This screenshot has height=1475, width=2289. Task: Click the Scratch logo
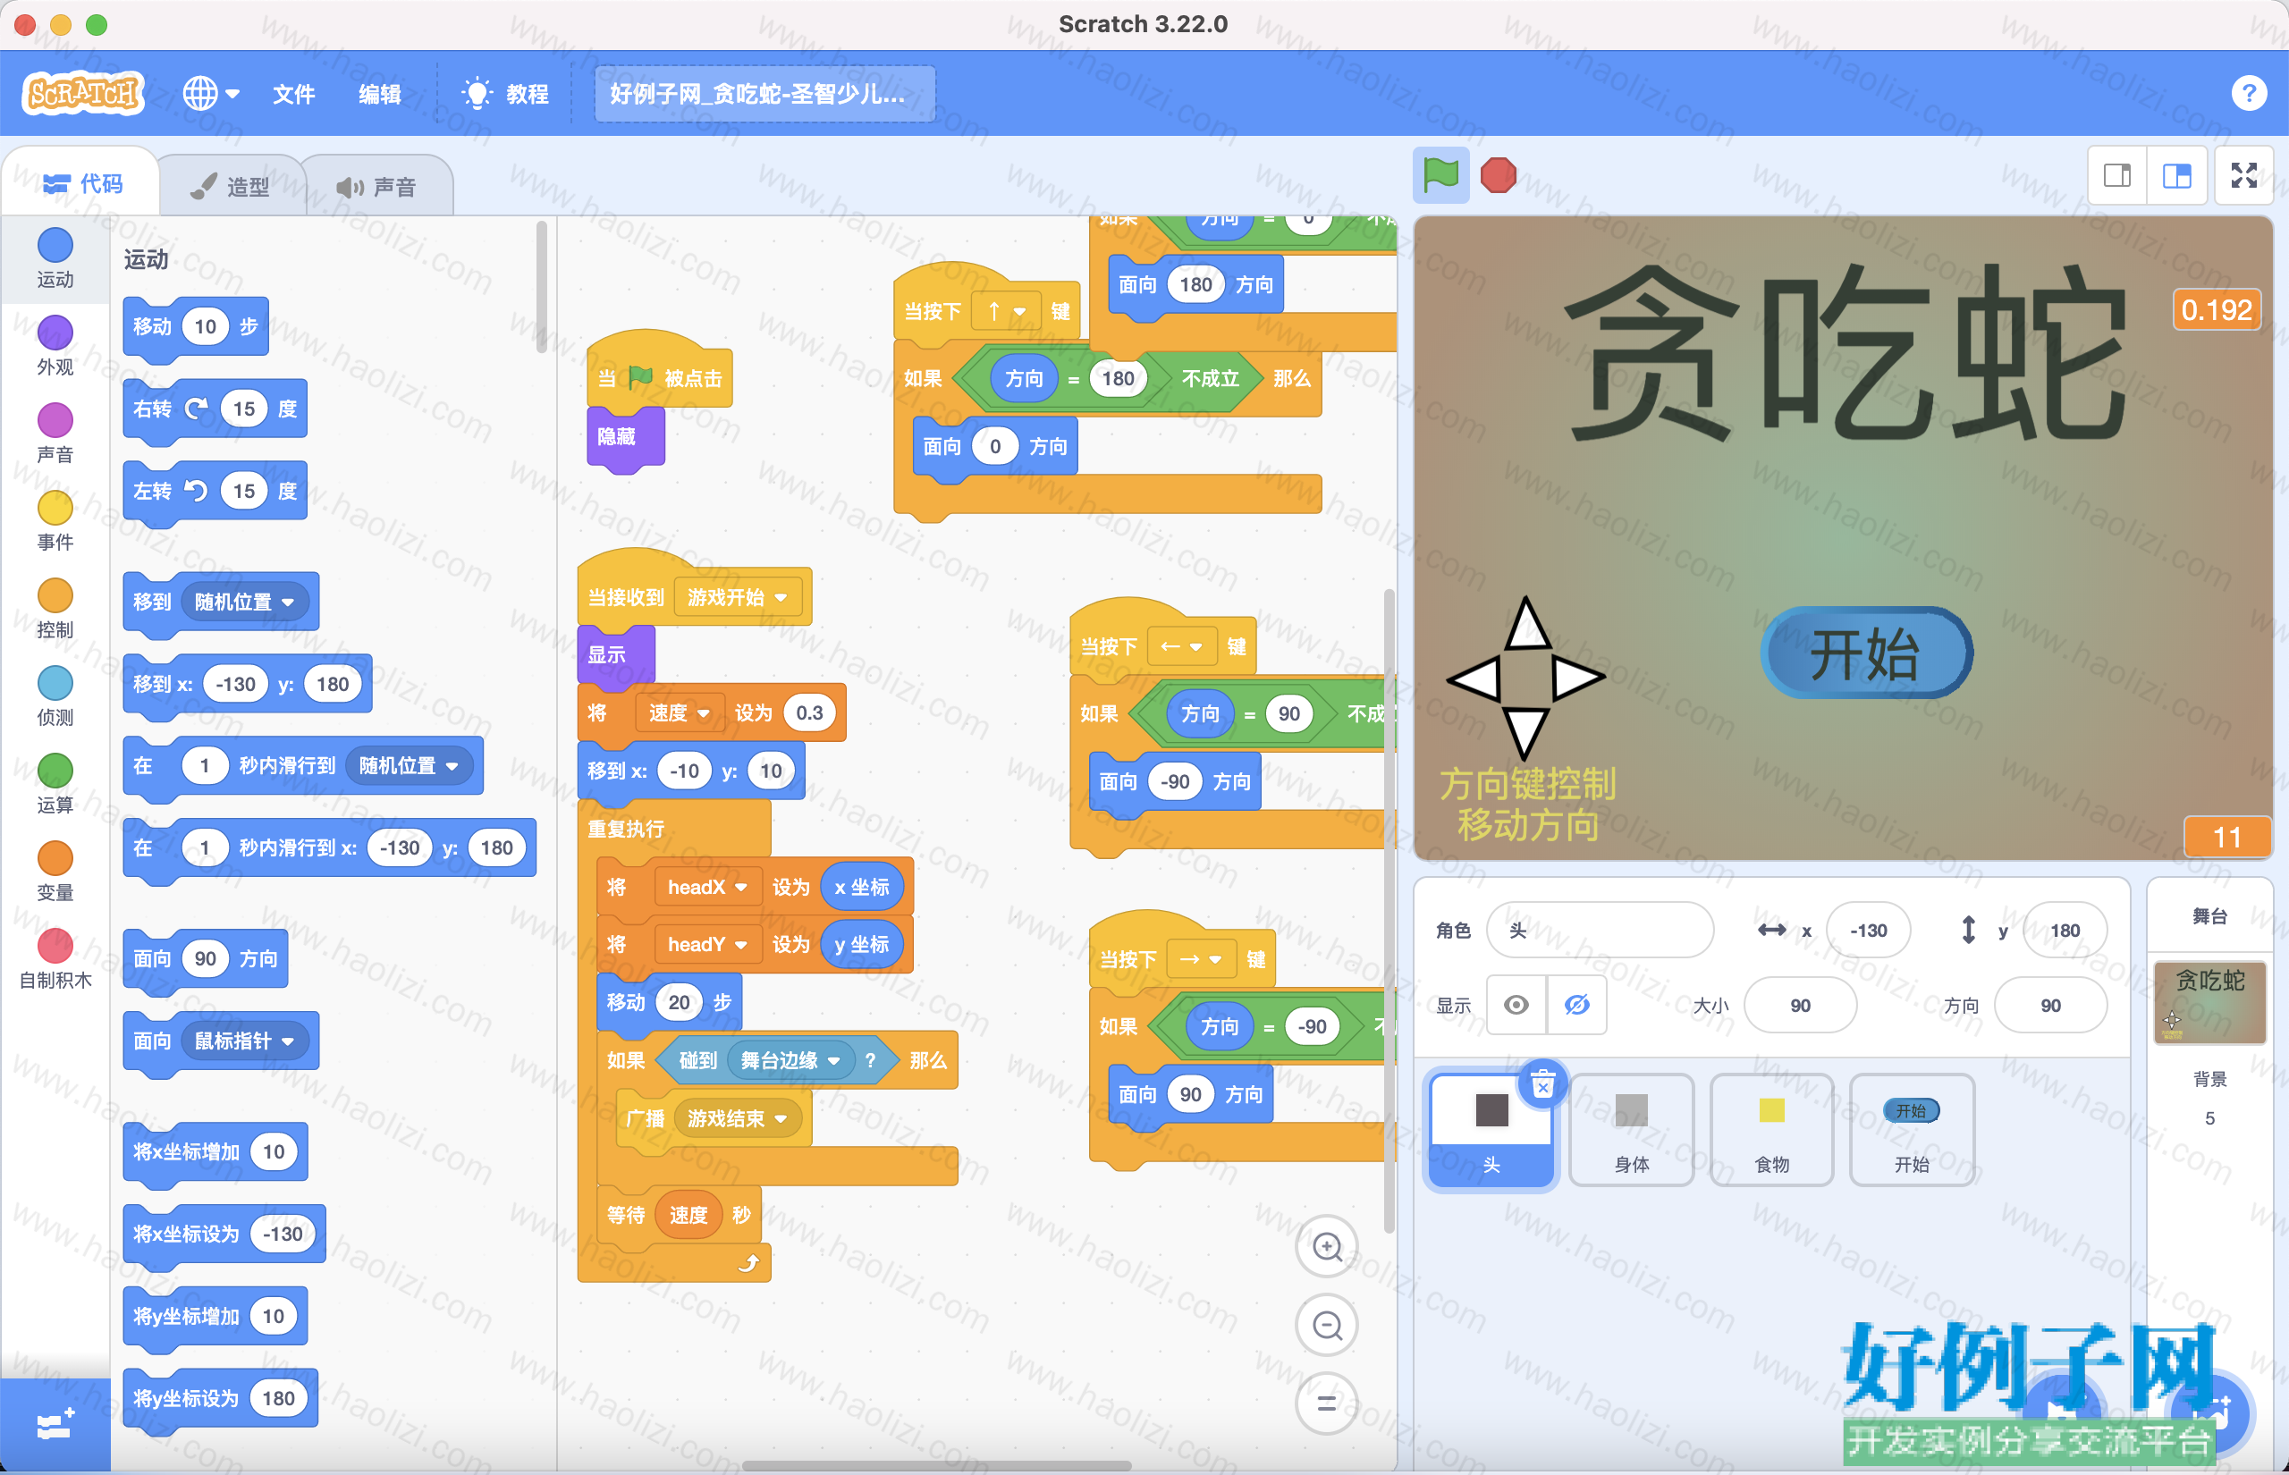click(83, 93)
